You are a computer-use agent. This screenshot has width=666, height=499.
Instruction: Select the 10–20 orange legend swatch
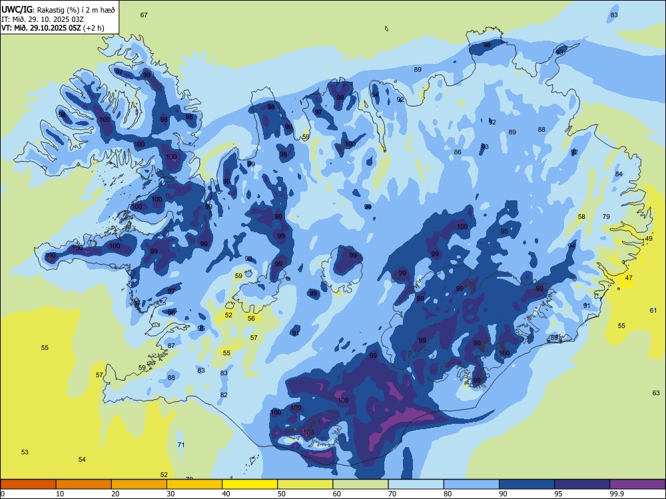click(x=84, y=484)
